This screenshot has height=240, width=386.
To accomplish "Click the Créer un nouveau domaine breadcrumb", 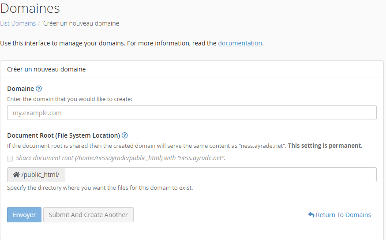I will [x=81, y=23].
